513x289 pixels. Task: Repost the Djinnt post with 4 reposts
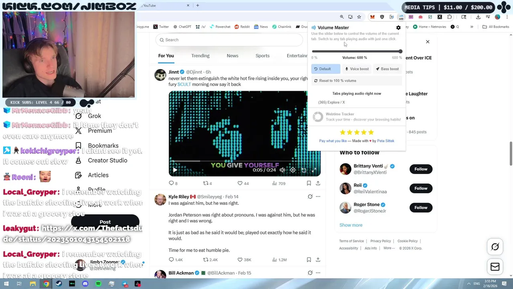coord(207,183)
